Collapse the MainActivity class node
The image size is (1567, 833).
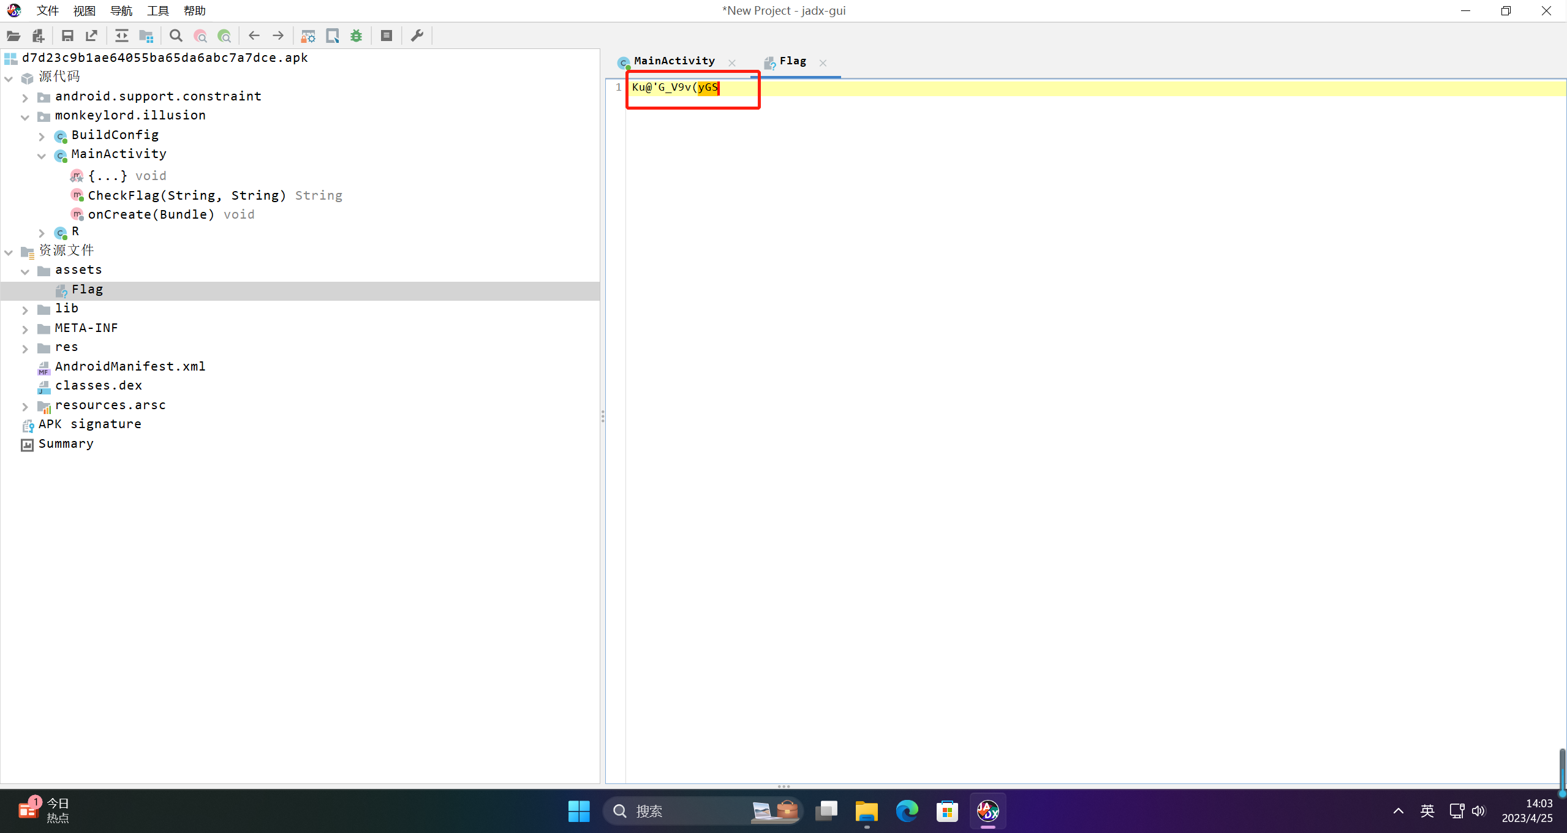42,156
